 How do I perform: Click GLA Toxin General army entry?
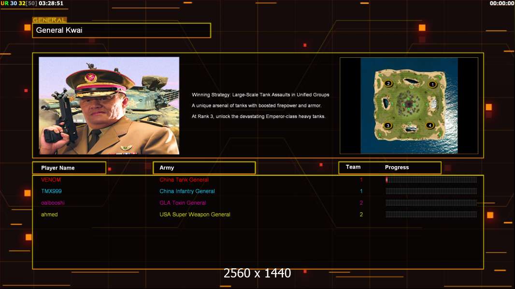[x=183, y=203]
